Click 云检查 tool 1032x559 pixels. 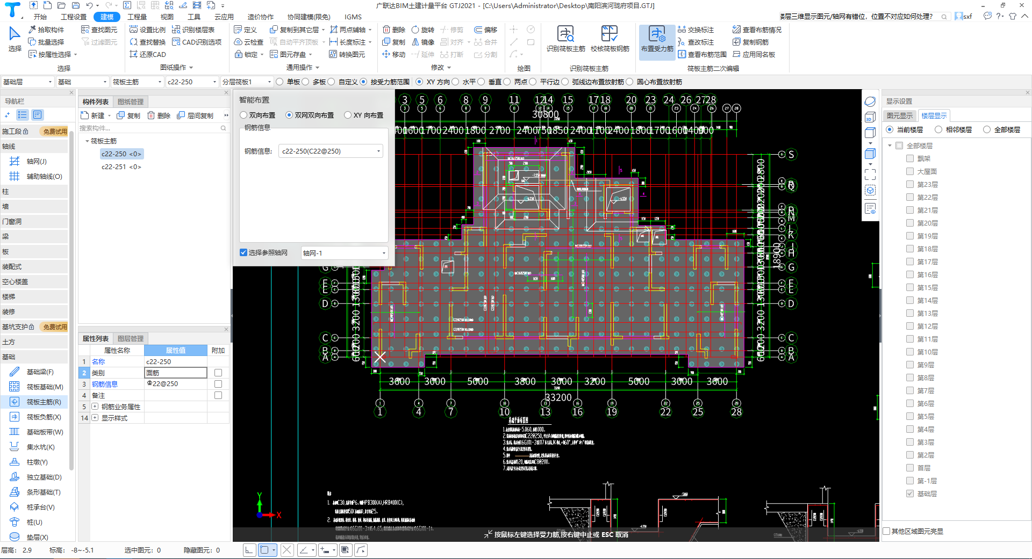tap(248, 42)
